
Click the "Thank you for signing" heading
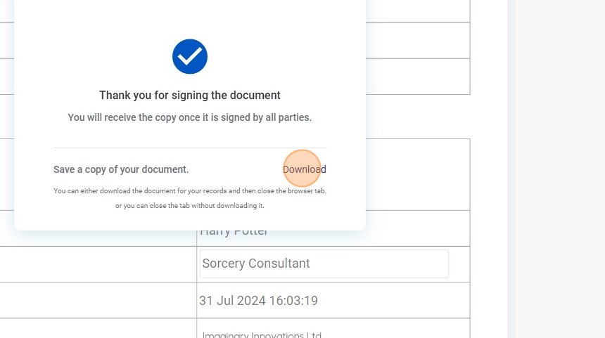190,95
